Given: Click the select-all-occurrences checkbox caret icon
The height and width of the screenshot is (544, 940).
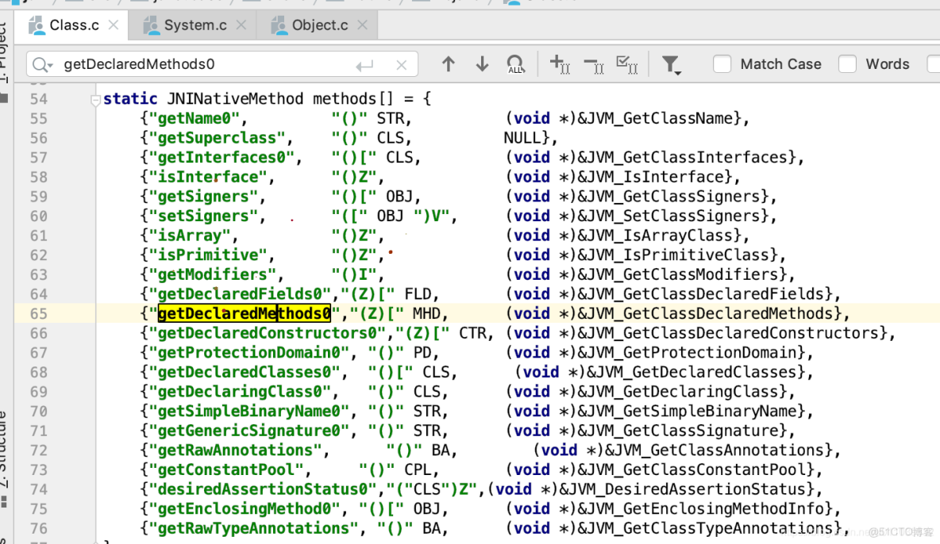Looking at the screenshot, I should click(627, 63).
